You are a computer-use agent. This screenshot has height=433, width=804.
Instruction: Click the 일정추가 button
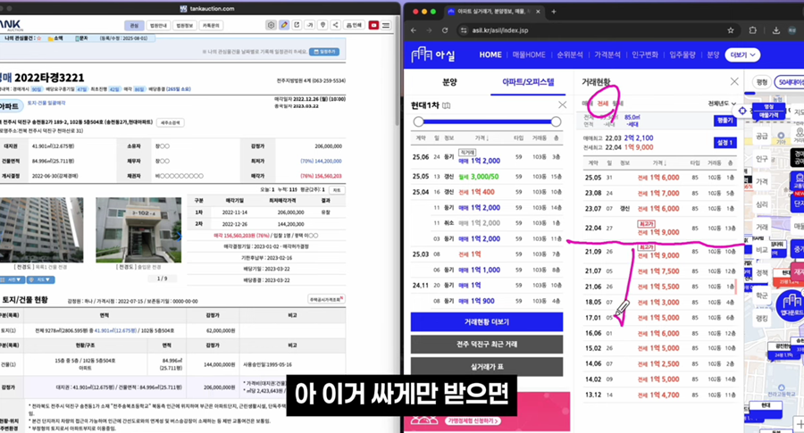pos(324,52)
